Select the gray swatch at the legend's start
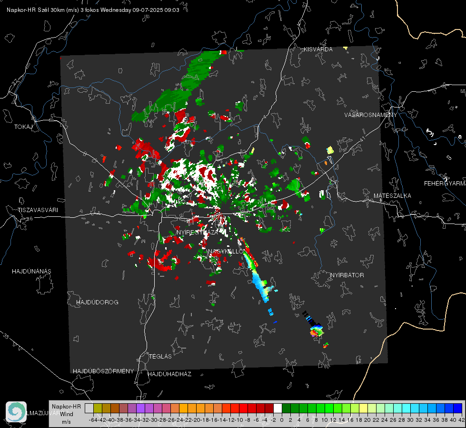This screenshot has width=466, height=428. coord(89,408)
